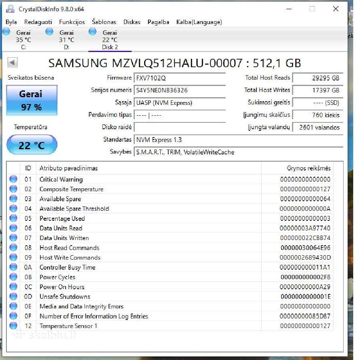
Task: Click the Perdavimo tipas field
Action: click(x=180, y=115)
